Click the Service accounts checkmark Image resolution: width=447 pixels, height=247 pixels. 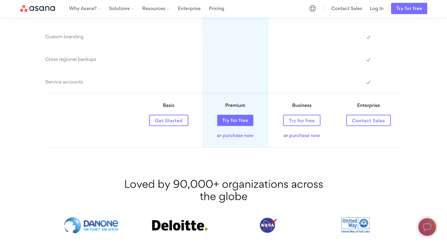368,82
